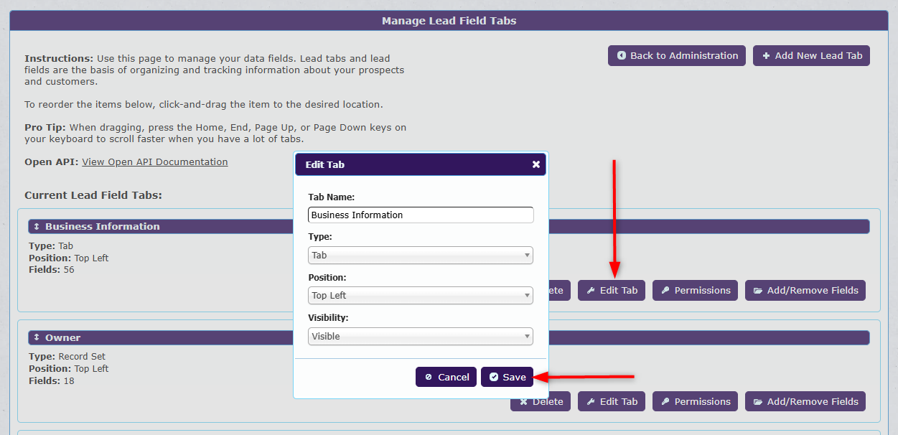
Task: Delete the Owner tab
Action: pos(541,401)
